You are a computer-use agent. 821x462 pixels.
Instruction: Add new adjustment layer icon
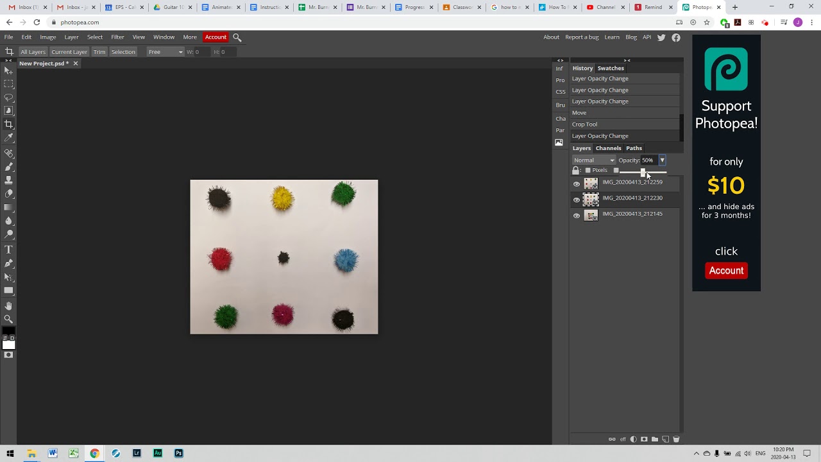(634, 440)
